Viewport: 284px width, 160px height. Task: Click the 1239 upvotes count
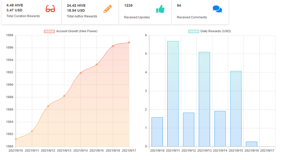(x=128, y=6)
